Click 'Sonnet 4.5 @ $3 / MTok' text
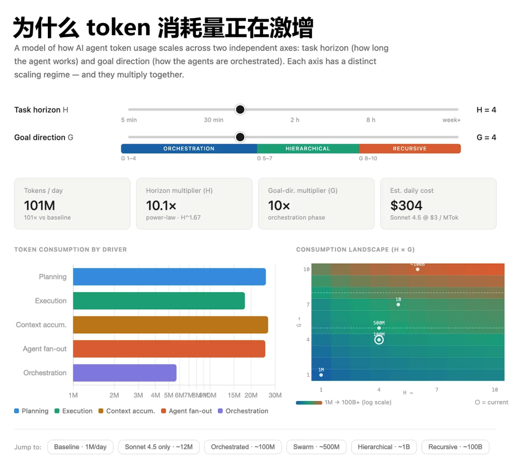 click(x=424, y=218)
